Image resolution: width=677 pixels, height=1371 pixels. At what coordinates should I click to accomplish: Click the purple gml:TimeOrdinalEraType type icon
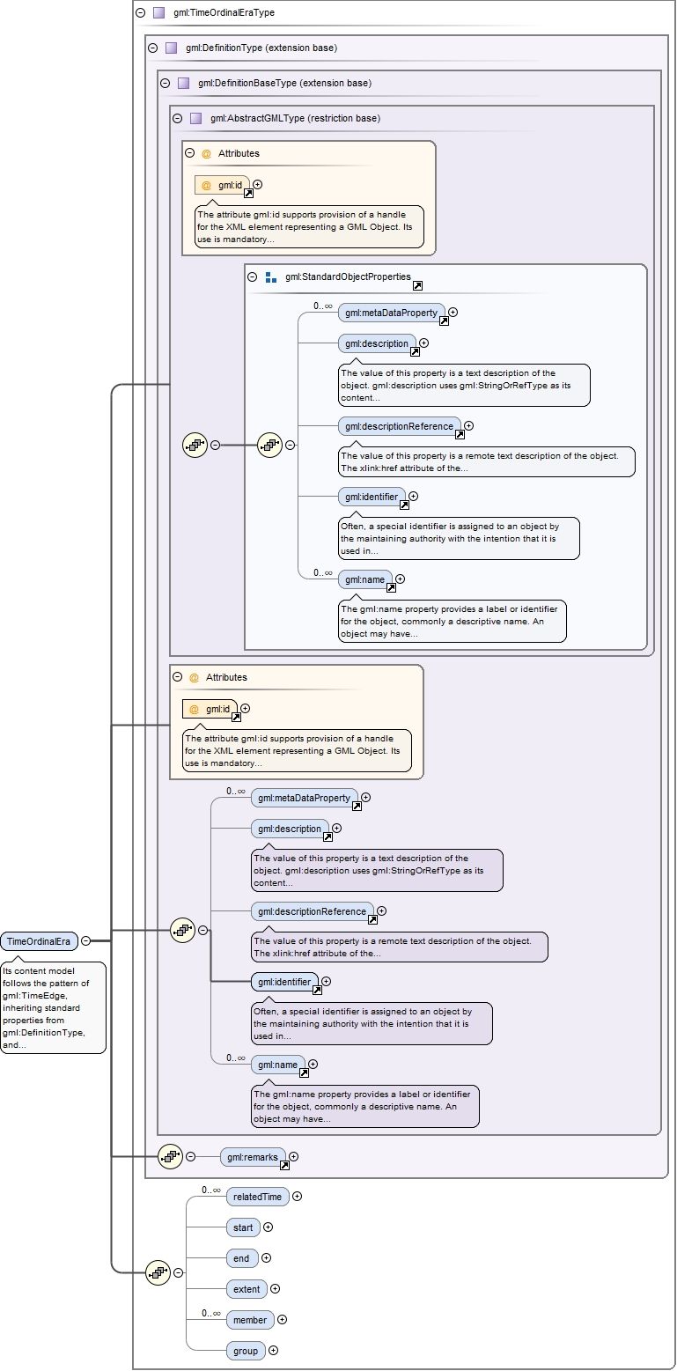click(158, 13)
